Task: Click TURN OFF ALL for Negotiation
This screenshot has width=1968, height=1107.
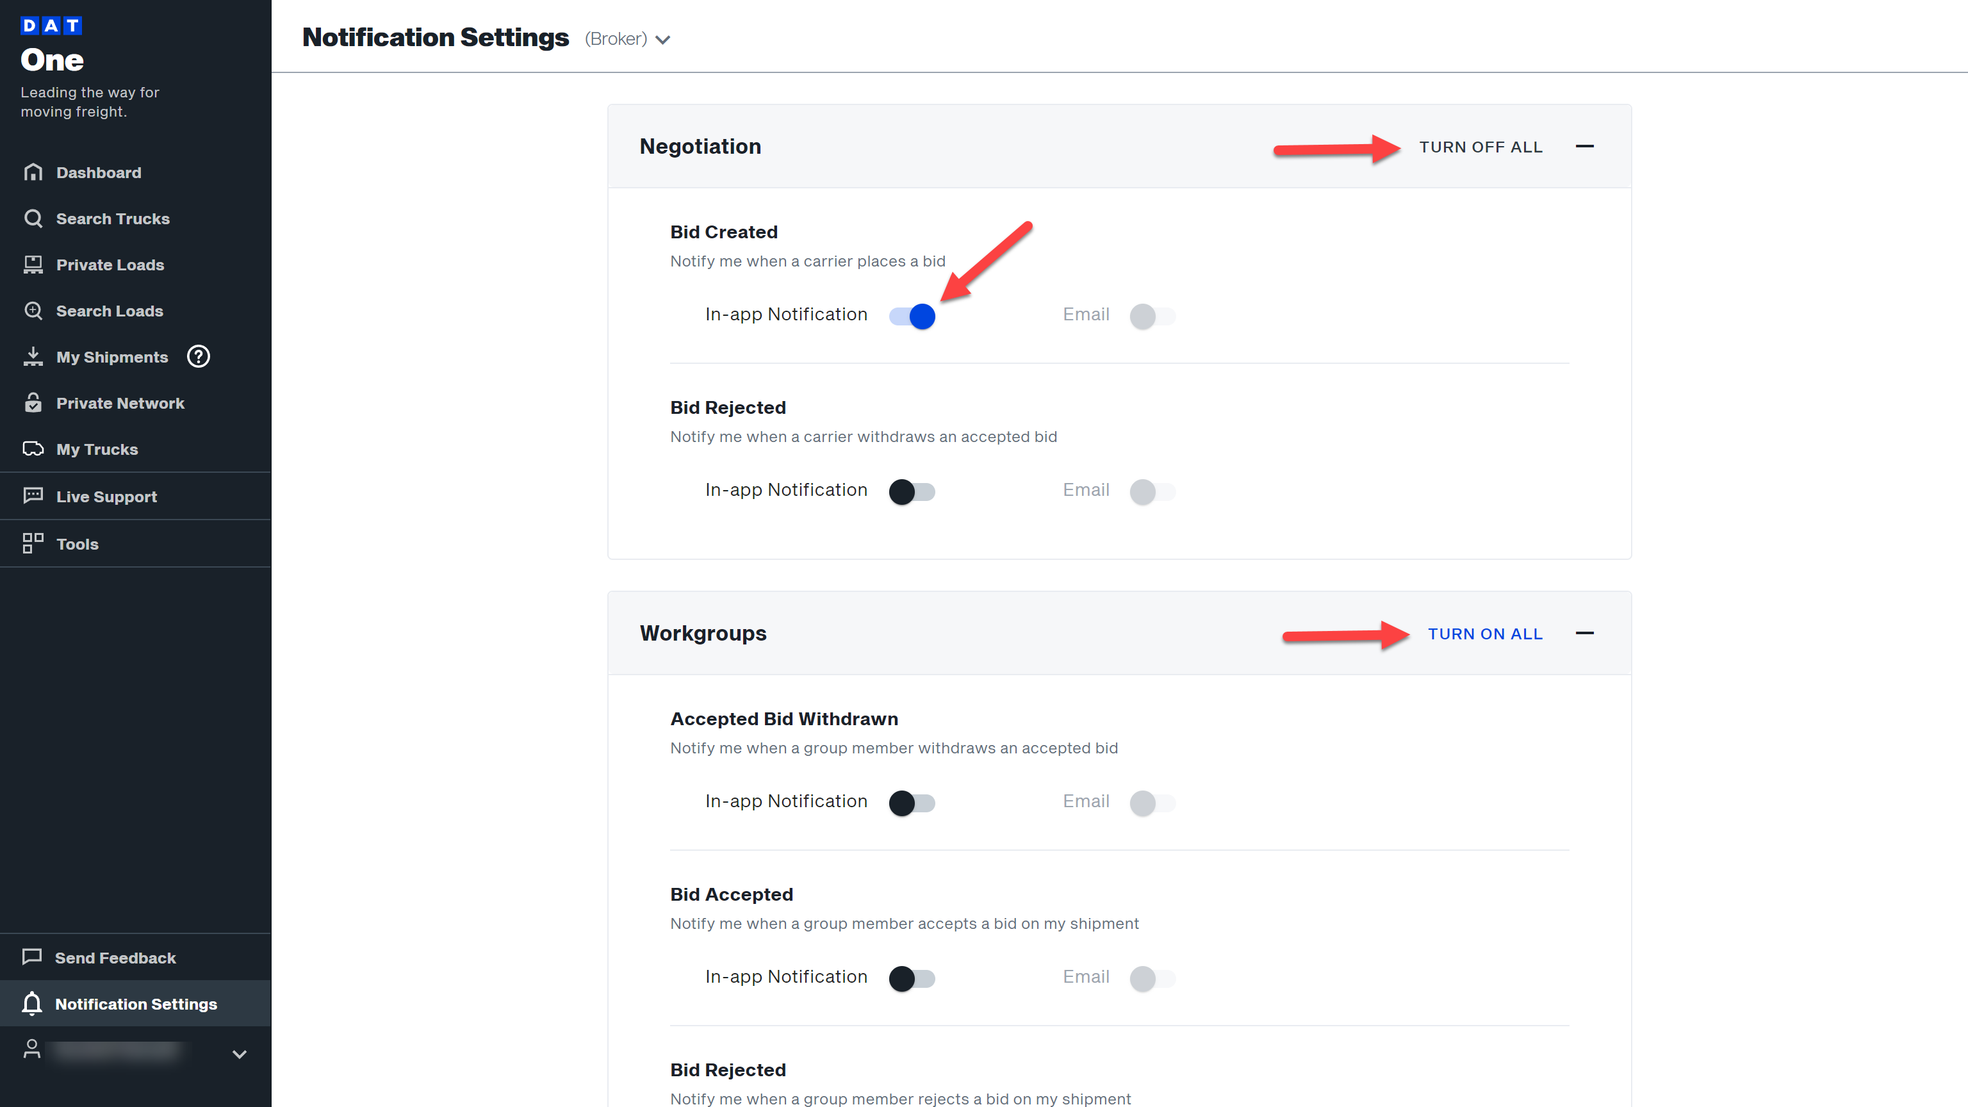Action: coord(1480,147)
